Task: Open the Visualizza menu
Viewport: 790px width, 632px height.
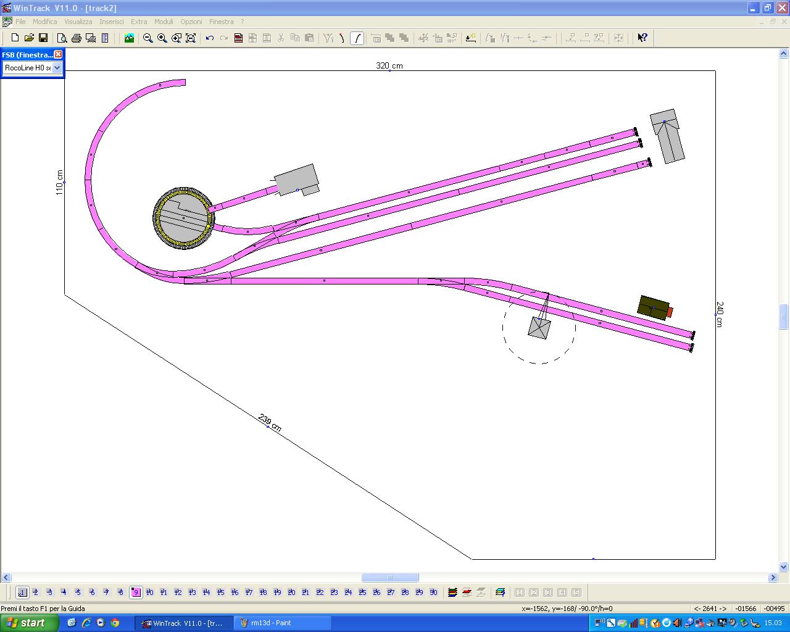Action: (78, 22)
